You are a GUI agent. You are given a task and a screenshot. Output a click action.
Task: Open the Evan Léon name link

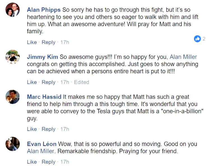[x=42, y=144]
